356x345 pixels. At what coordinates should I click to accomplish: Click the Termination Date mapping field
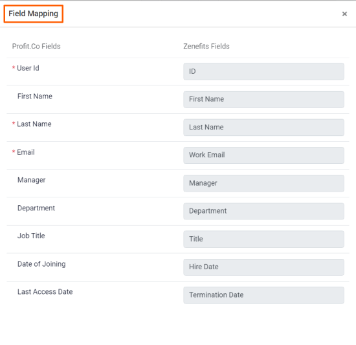coord(263,295)
